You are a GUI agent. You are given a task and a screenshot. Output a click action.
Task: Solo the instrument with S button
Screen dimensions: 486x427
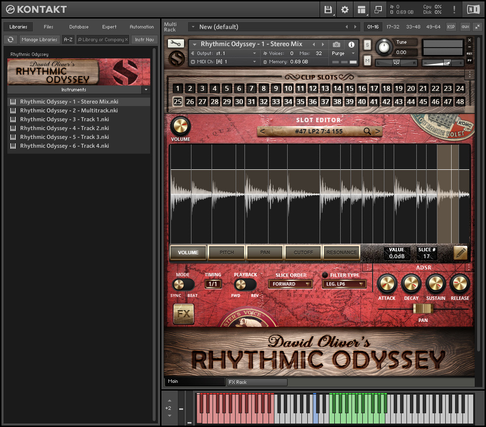(367, 45)
